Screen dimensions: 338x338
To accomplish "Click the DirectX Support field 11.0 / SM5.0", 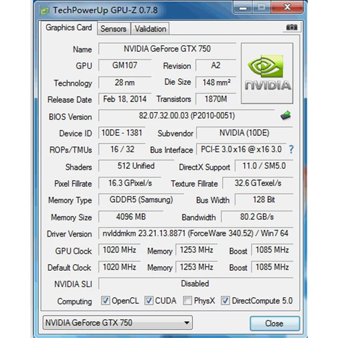I will 264,166.
